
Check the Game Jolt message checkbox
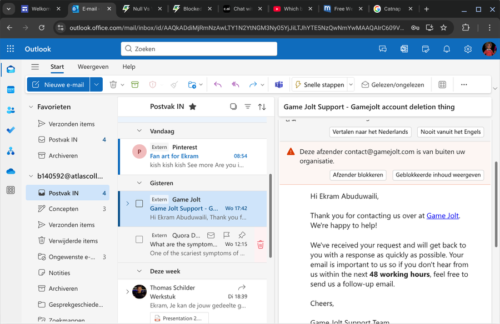(139, 203)
